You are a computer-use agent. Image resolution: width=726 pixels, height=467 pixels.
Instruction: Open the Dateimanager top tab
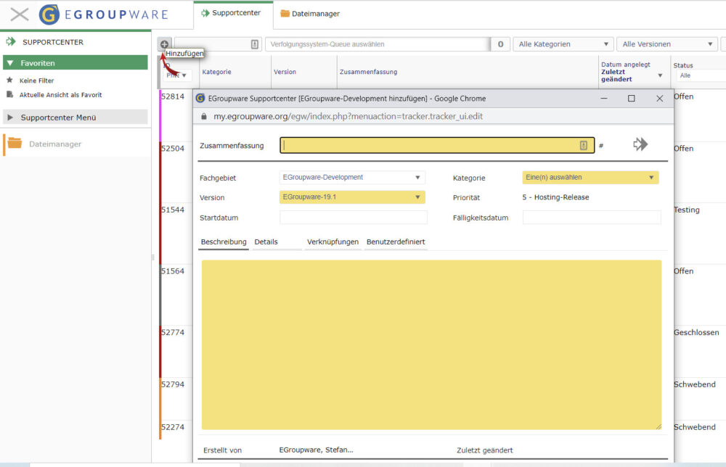[310, 14]
